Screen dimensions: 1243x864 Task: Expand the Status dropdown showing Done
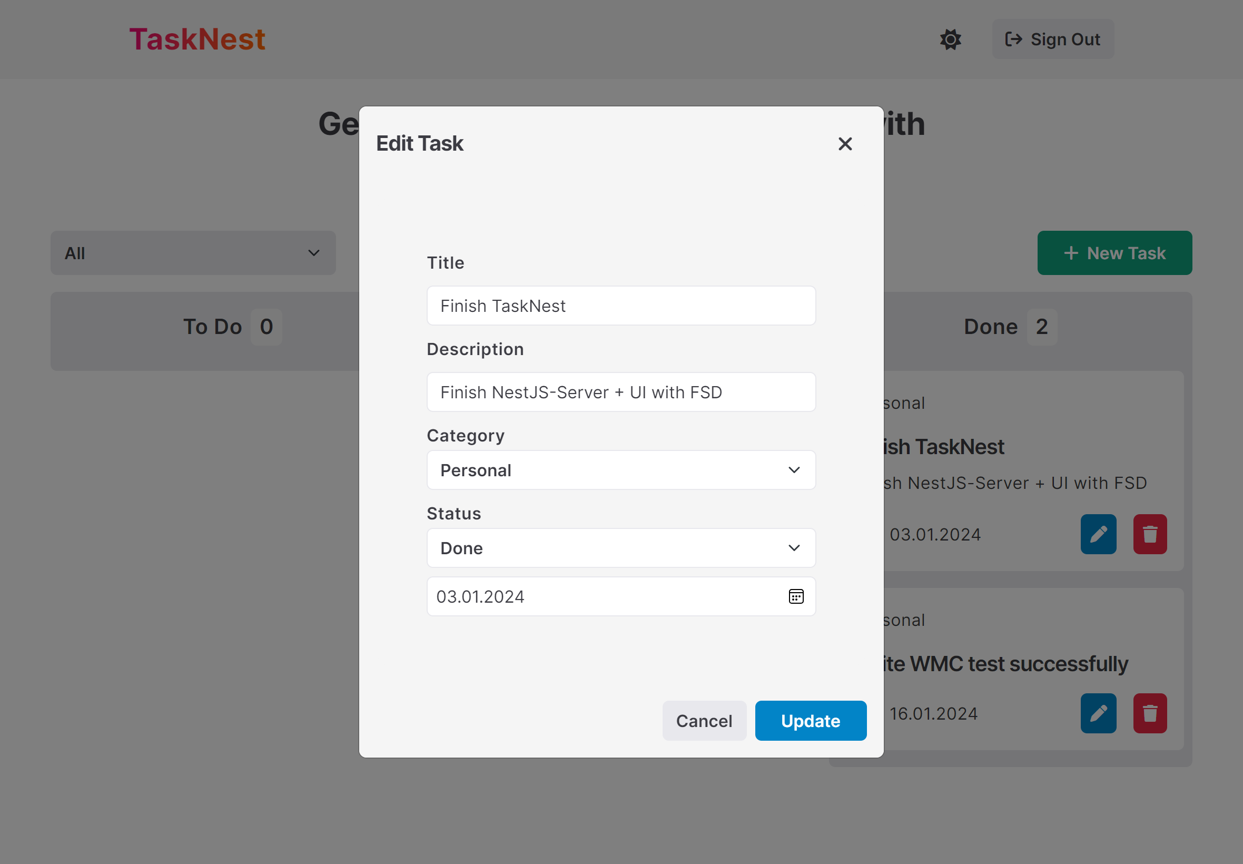click(x=621, y=548)
